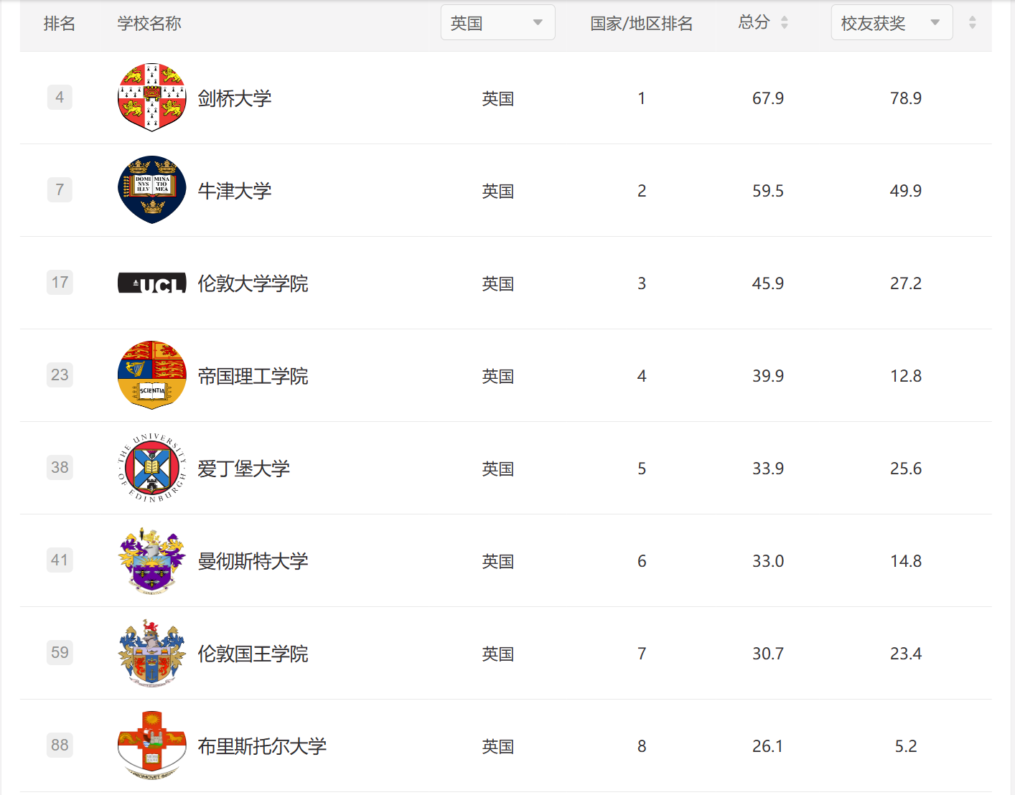Click rank badge 38 for Edinburgh
The image size is (1015, 795).
[x=60, y=467]
